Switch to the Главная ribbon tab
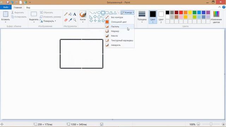The width and height of the screenshot is (226, 127). [x=18, y=7]
